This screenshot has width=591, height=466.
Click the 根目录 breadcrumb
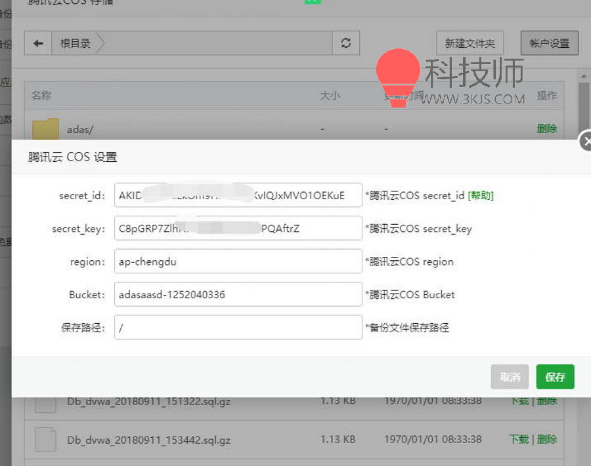tap(76, 43)
